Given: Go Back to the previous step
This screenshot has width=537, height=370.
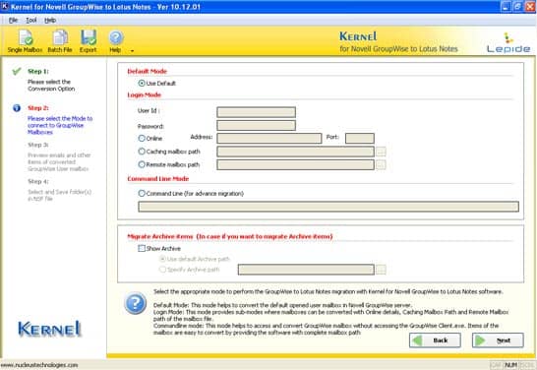Looking at the screenshot, I should [435, 340].
